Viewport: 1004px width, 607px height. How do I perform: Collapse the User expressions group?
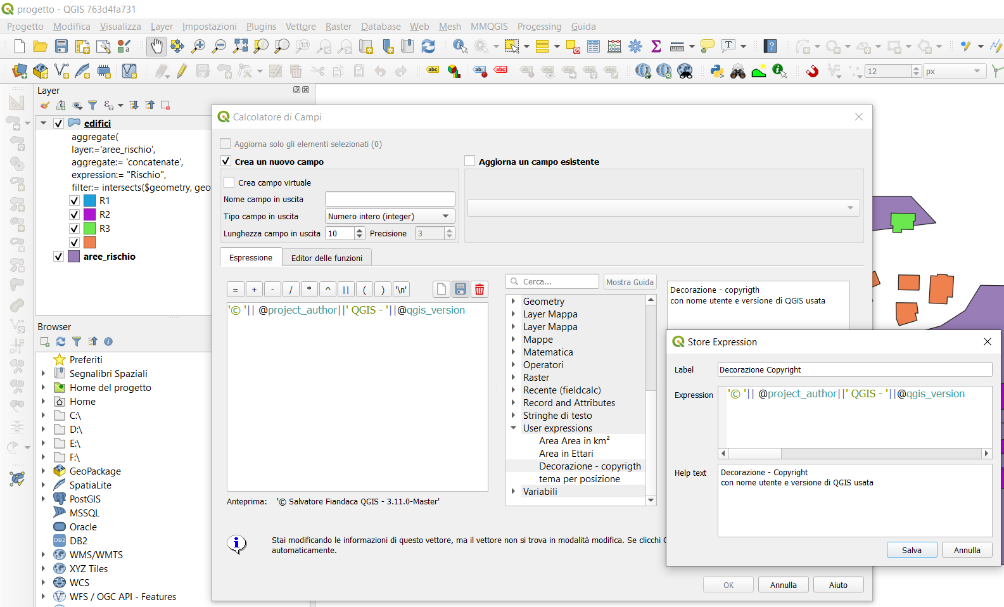[513, 428]
